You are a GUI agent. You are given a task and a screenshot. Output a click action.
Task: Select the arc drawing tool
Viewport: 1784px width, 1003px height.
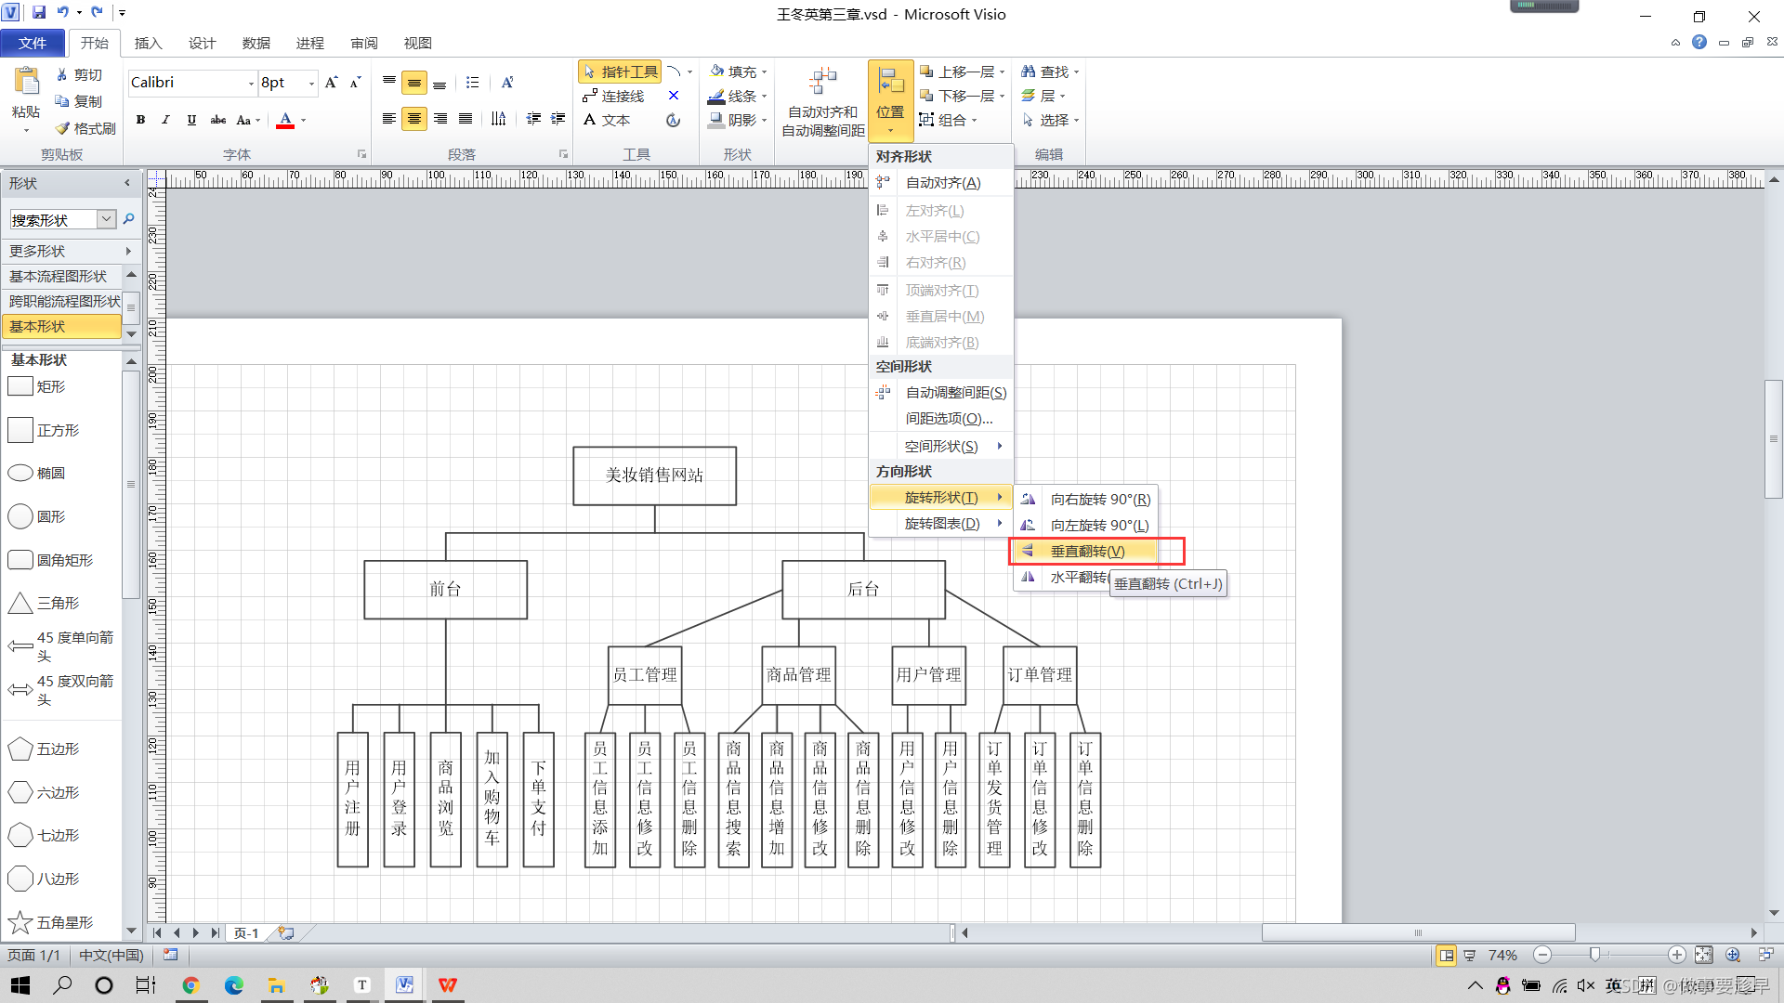coord(675,72)
